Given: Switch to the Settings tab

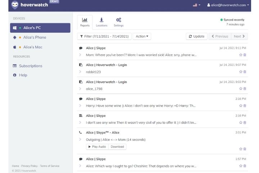Looking at the screenshot, I should pos(119,22).
